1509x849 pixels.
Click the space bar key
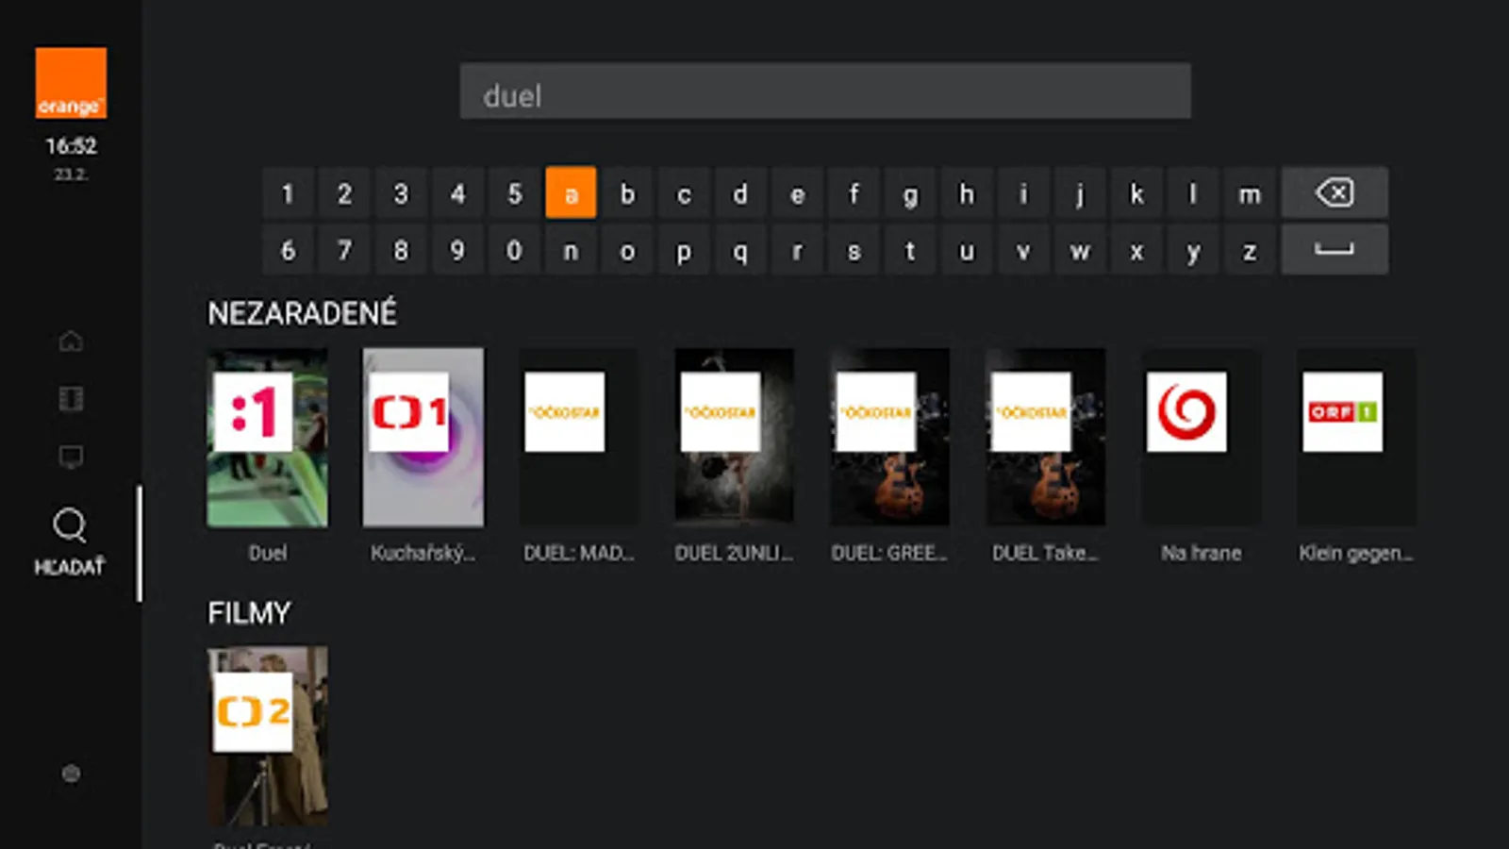tap(1334, 250)
